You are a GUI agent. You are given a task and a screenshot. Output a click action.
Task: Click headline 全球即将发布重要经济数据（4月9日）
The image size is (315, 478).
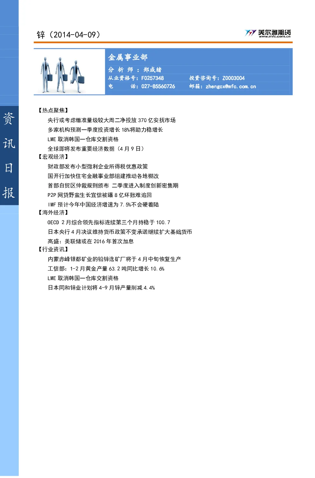click(x=97, y=149)
